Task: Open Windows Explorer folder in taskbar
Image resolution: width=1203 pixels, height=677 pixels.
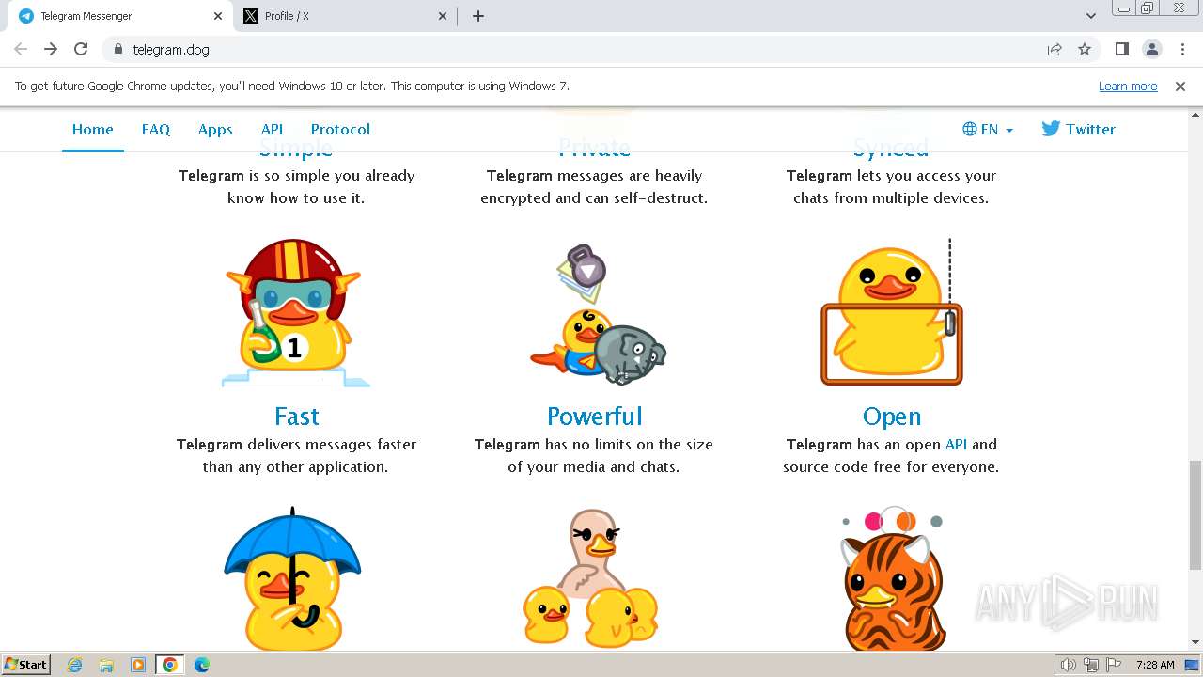Action: pyautogui.click(x=106, y=665)
